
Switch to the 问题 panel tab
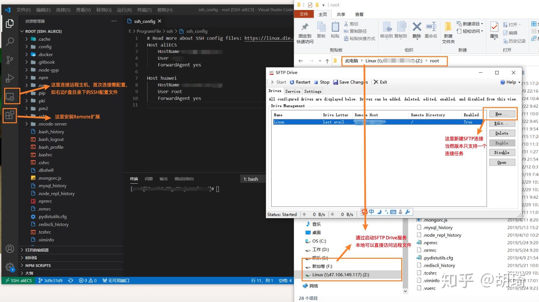point(149,179)
